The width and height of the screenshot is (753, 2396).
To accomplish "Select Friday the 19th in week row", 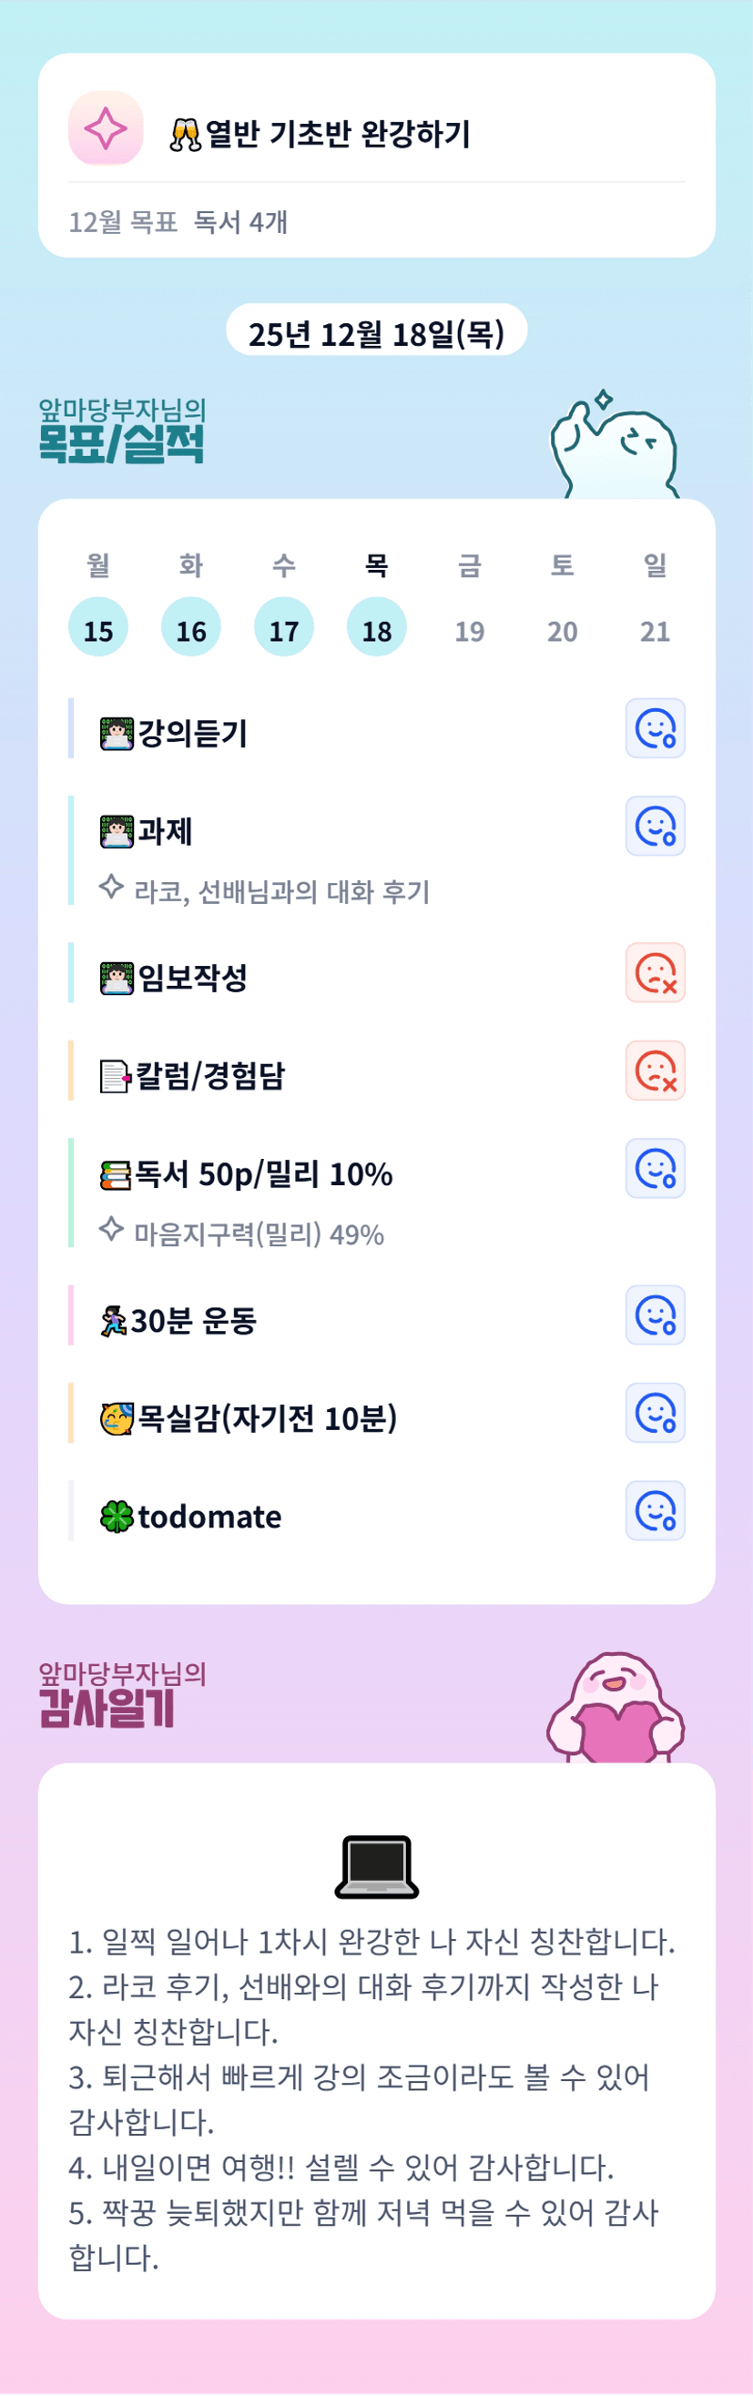I will click(469, 631).
